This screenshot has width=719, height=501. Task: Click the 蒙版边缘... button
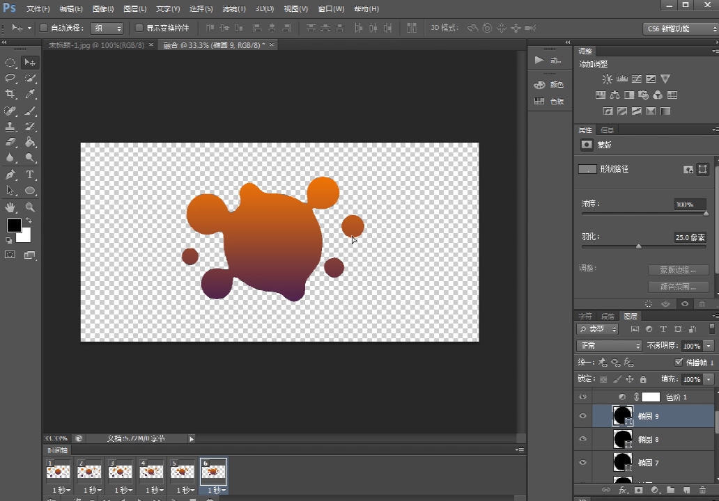(x=677, y=270)
